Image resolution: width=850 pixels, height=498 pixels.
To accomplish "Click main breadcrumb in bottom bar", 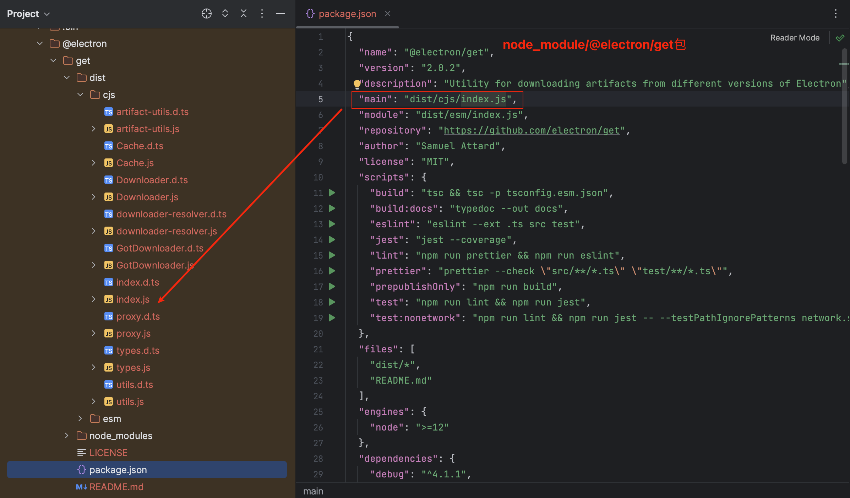I will click(313, 491).
